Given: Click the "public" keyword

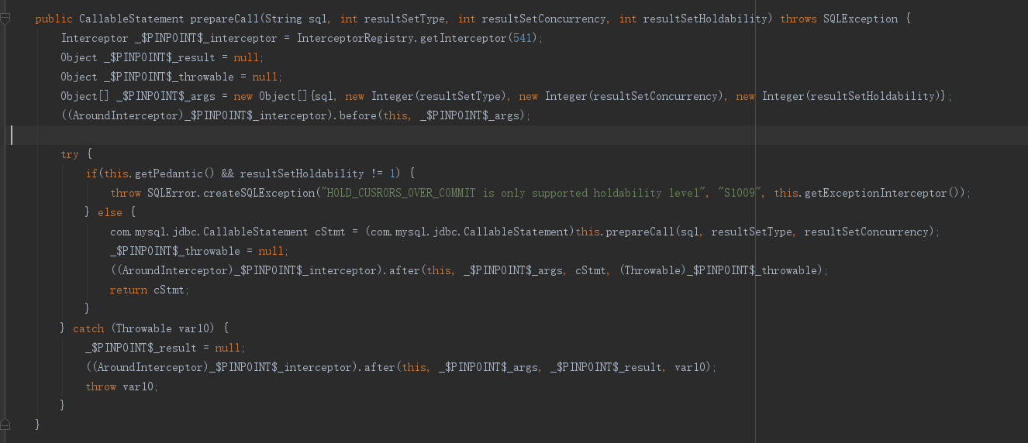Looking at the screenshot, I should point(54,19).
